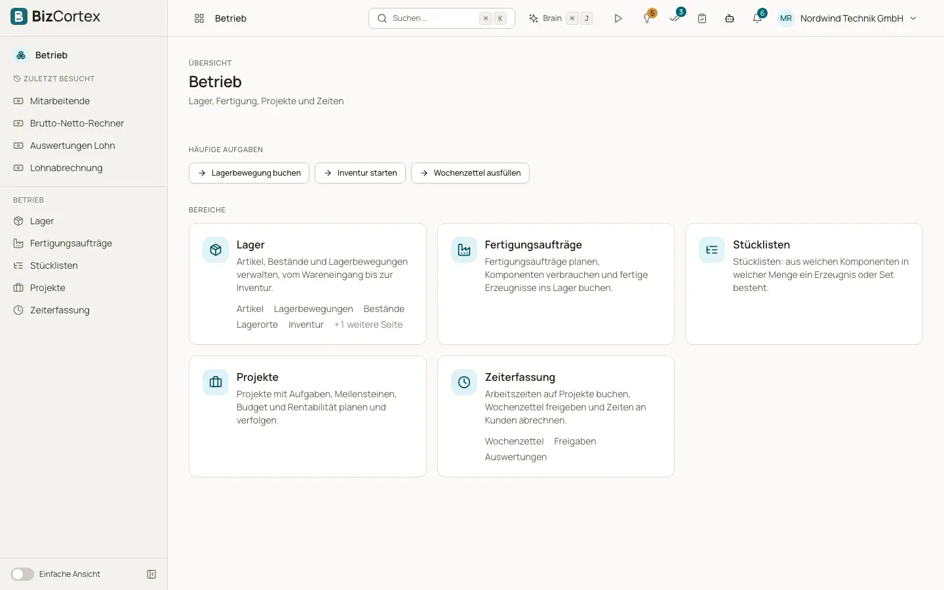Open Projekte in the sidebar
This screenshot has width=944, height=590.
(83, 288)
